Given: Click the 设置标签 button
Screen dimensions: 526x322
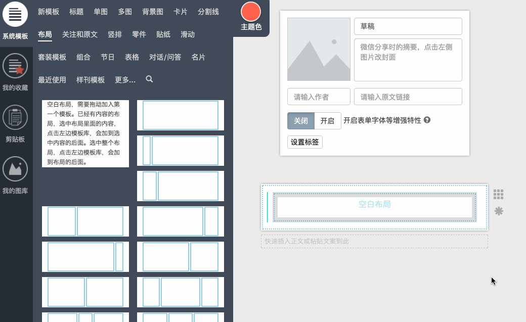Looking at the screenshot, I should point(305,142).
